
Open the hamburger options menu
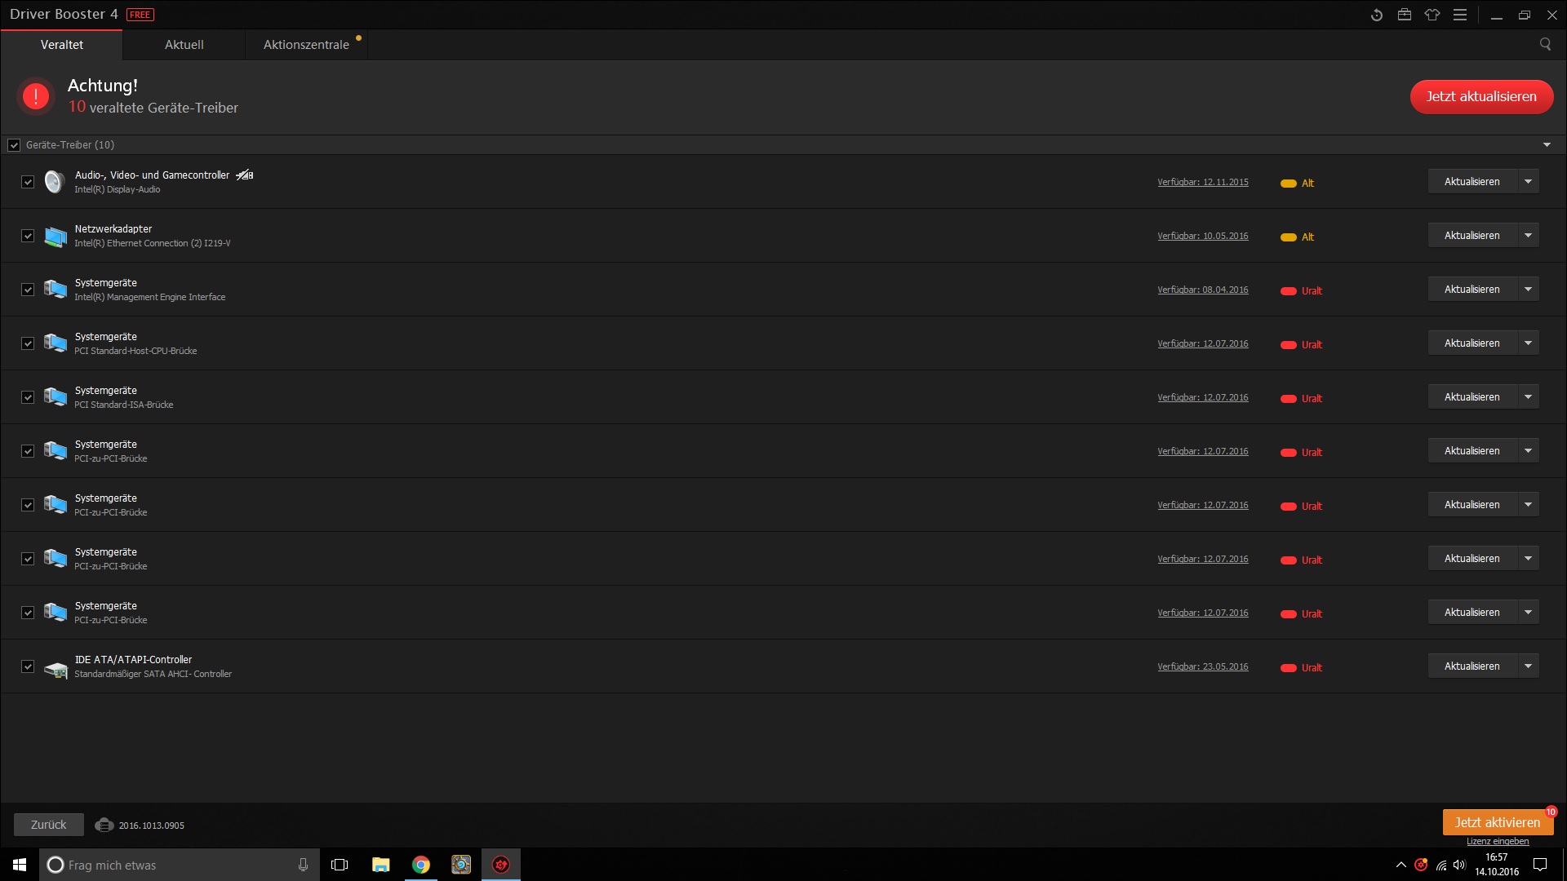[x=1460, y=15]
